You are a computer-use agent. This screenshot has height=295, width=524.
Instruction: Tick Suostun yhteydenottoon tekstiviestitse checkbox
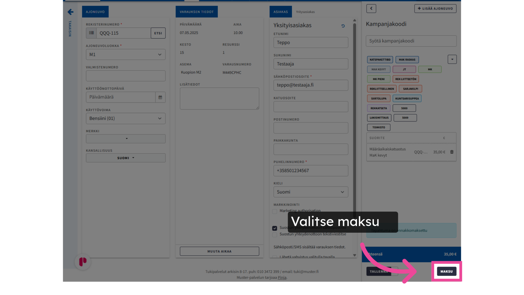(275, 235)
